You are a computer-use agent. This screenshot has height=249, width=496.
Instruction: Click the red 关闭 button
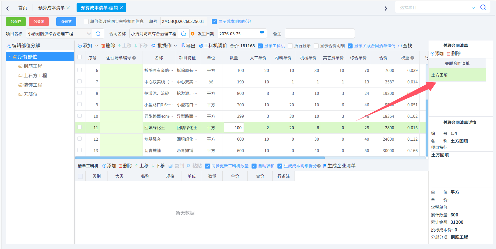(39, 21)
